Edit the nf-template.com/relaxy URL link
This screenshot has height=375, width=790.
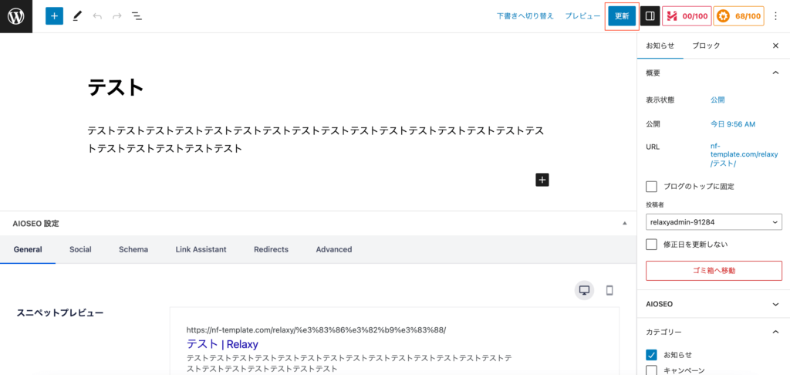click(x=744, y=155)
